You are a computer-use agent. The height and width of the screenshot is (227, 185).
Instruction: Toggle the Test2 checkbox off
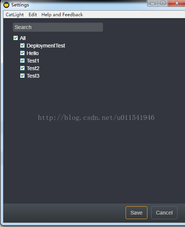point(23,68)
